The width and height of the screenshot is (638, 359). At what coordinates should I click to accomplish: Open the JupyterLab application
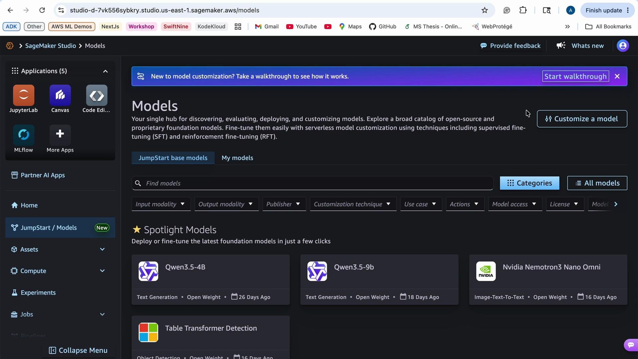point(24,95)
